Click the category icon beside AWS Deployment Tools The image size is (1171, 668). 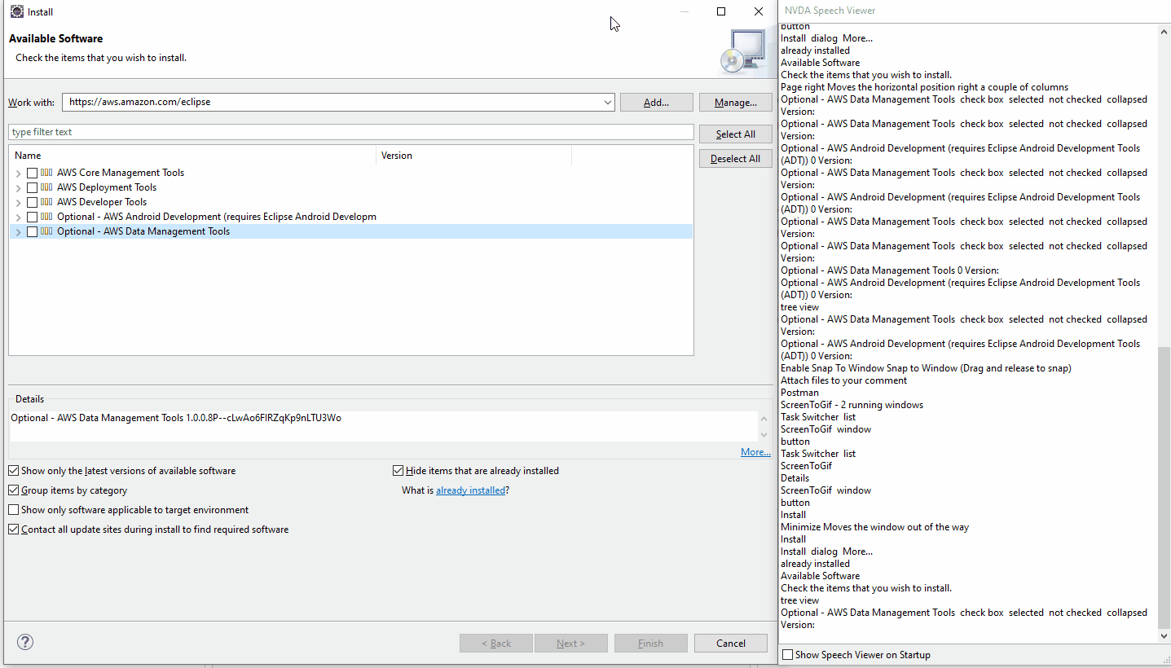pos(46,187)
